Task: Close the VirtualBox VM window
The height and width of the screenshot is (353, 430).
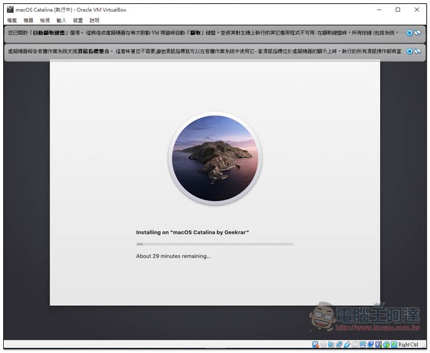Action: pos(417,10)
